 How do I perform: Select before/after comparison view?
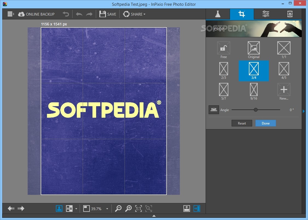(x=69, y=209)
